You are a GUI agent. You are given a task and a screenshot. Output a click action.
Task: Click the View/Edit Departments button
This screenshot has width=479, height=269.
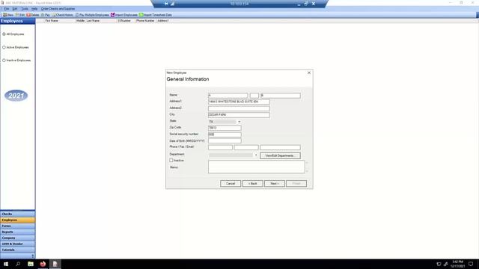tap(280, 155)
